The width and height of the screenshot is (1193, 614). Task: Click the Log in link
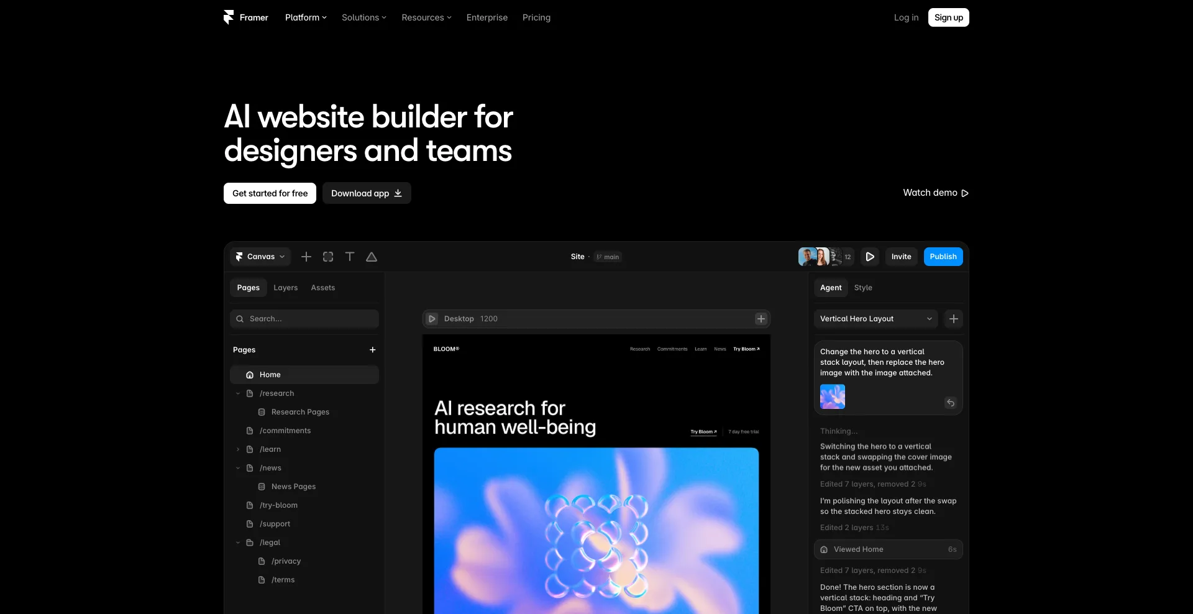(906, 17)
